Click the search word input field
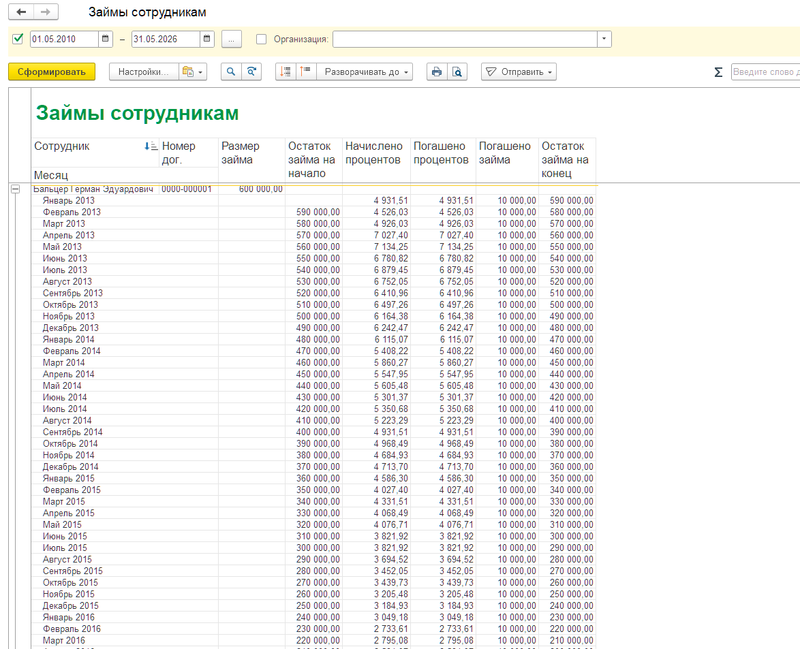800x649 pixels. point(765,72)
